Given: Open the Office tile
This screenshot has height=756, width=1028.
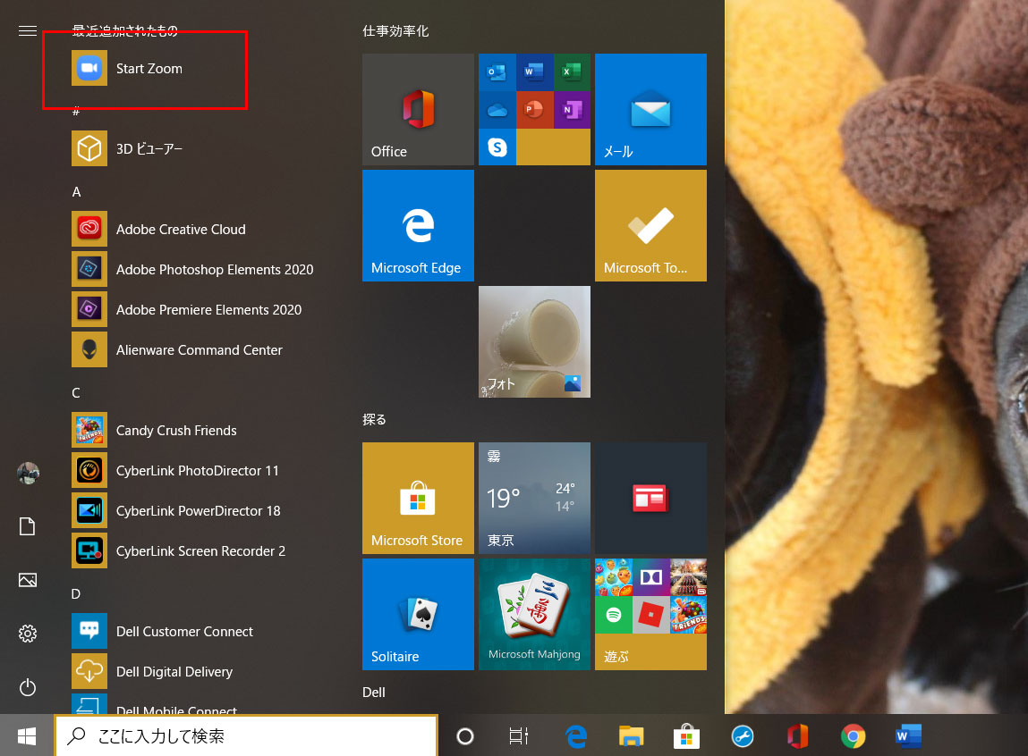Looking at the screenshot, I should coord(418,110).
